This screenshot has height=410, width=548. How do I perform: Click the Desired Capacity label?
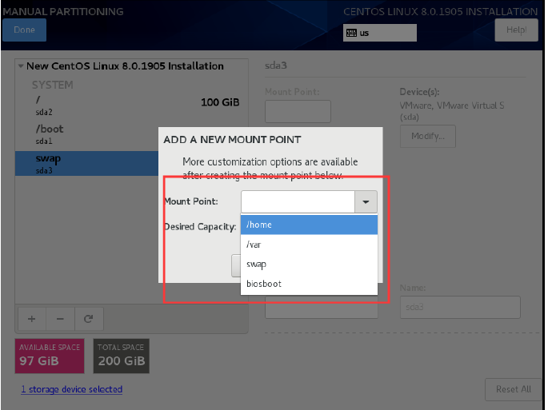pos(200,227)
